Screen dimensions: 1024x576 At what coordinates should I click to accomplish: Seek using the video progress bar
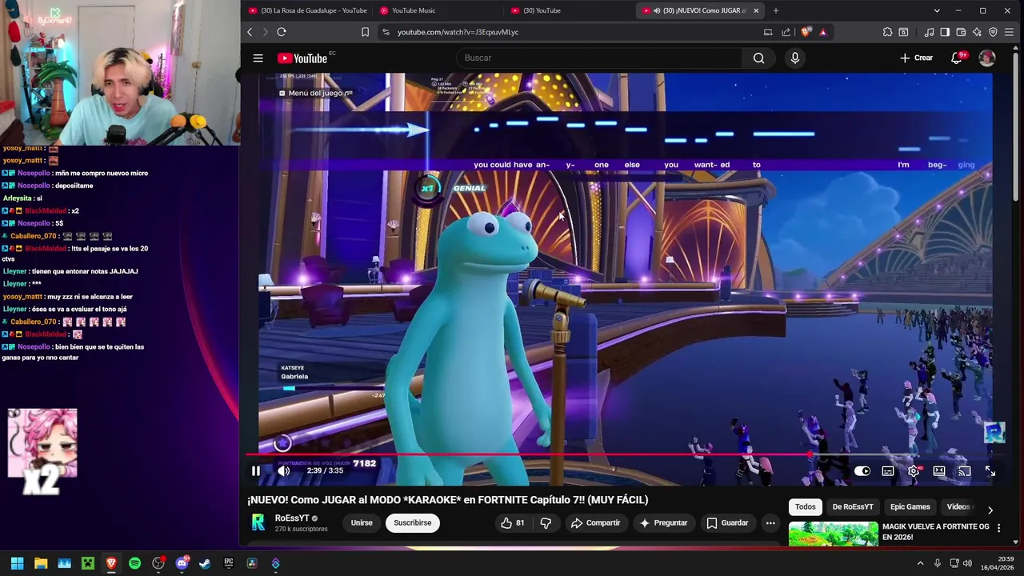click(620, 454)
